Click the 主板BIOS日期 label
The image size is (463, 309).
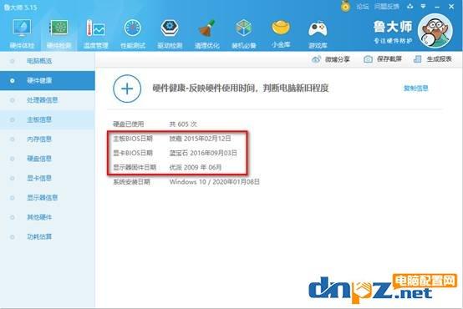[133, 139]
